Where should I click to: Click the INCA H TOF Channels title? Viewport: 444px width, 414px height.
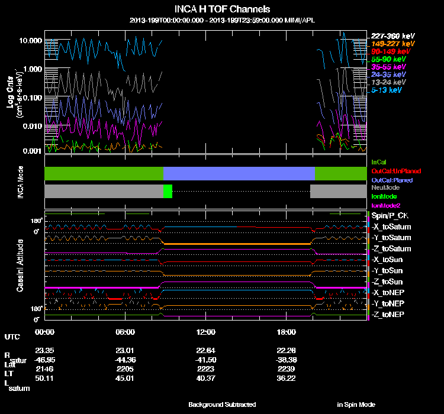tap(222, 9)
